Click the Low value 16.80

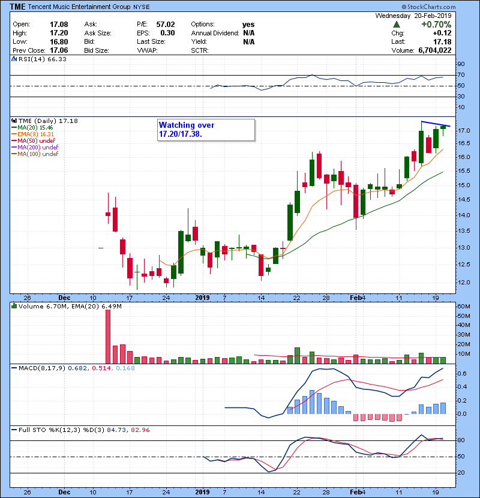click(x=59, y=41)
